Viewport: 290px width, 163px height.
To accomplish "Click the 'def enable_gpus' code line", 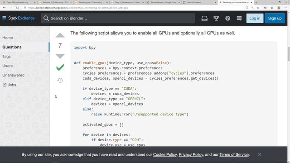I will [x=122, y=63].
